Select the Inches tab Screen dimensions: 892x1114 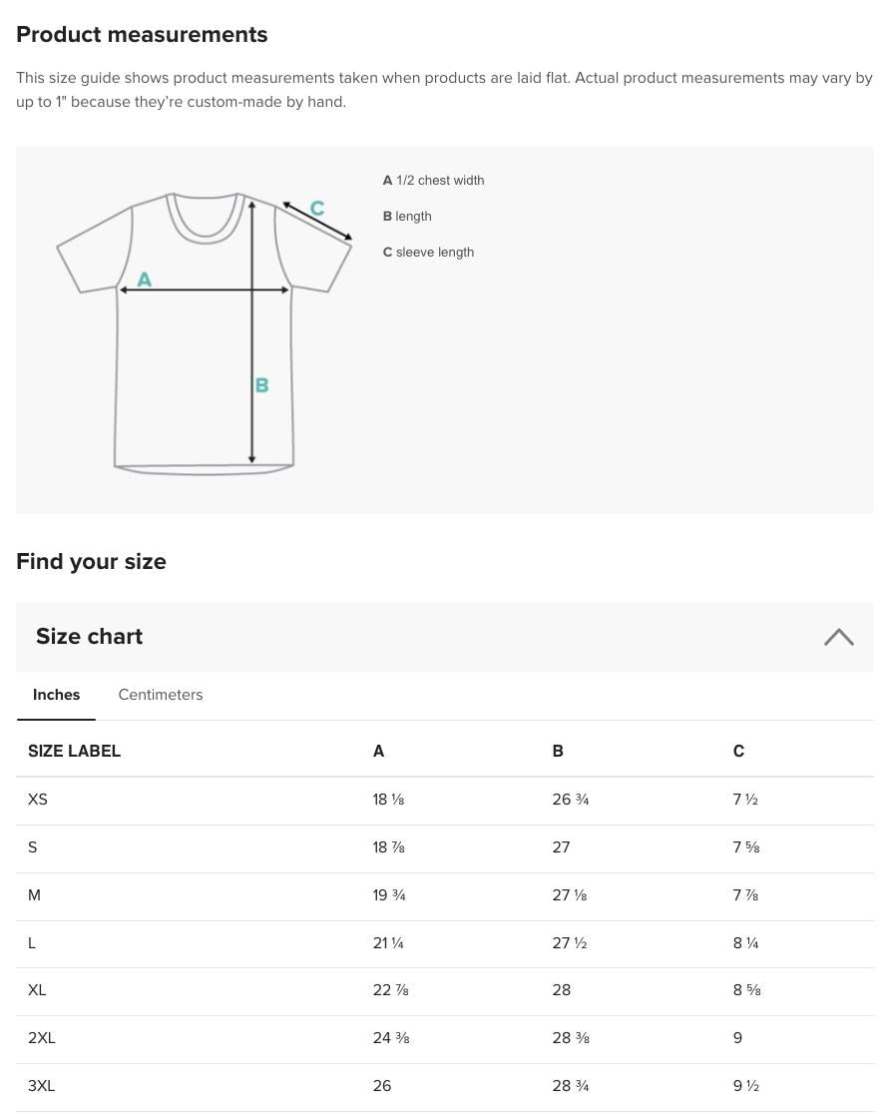point(56,695)
